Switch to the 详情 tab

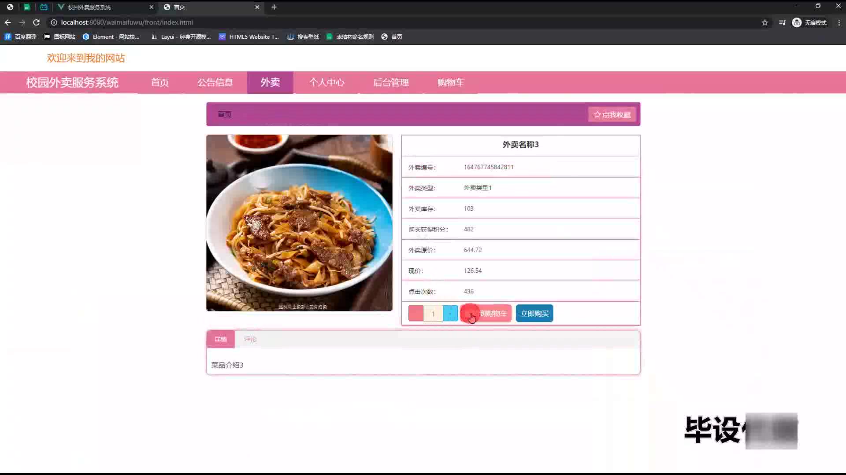pyautogui.click(x=221, y=339)
